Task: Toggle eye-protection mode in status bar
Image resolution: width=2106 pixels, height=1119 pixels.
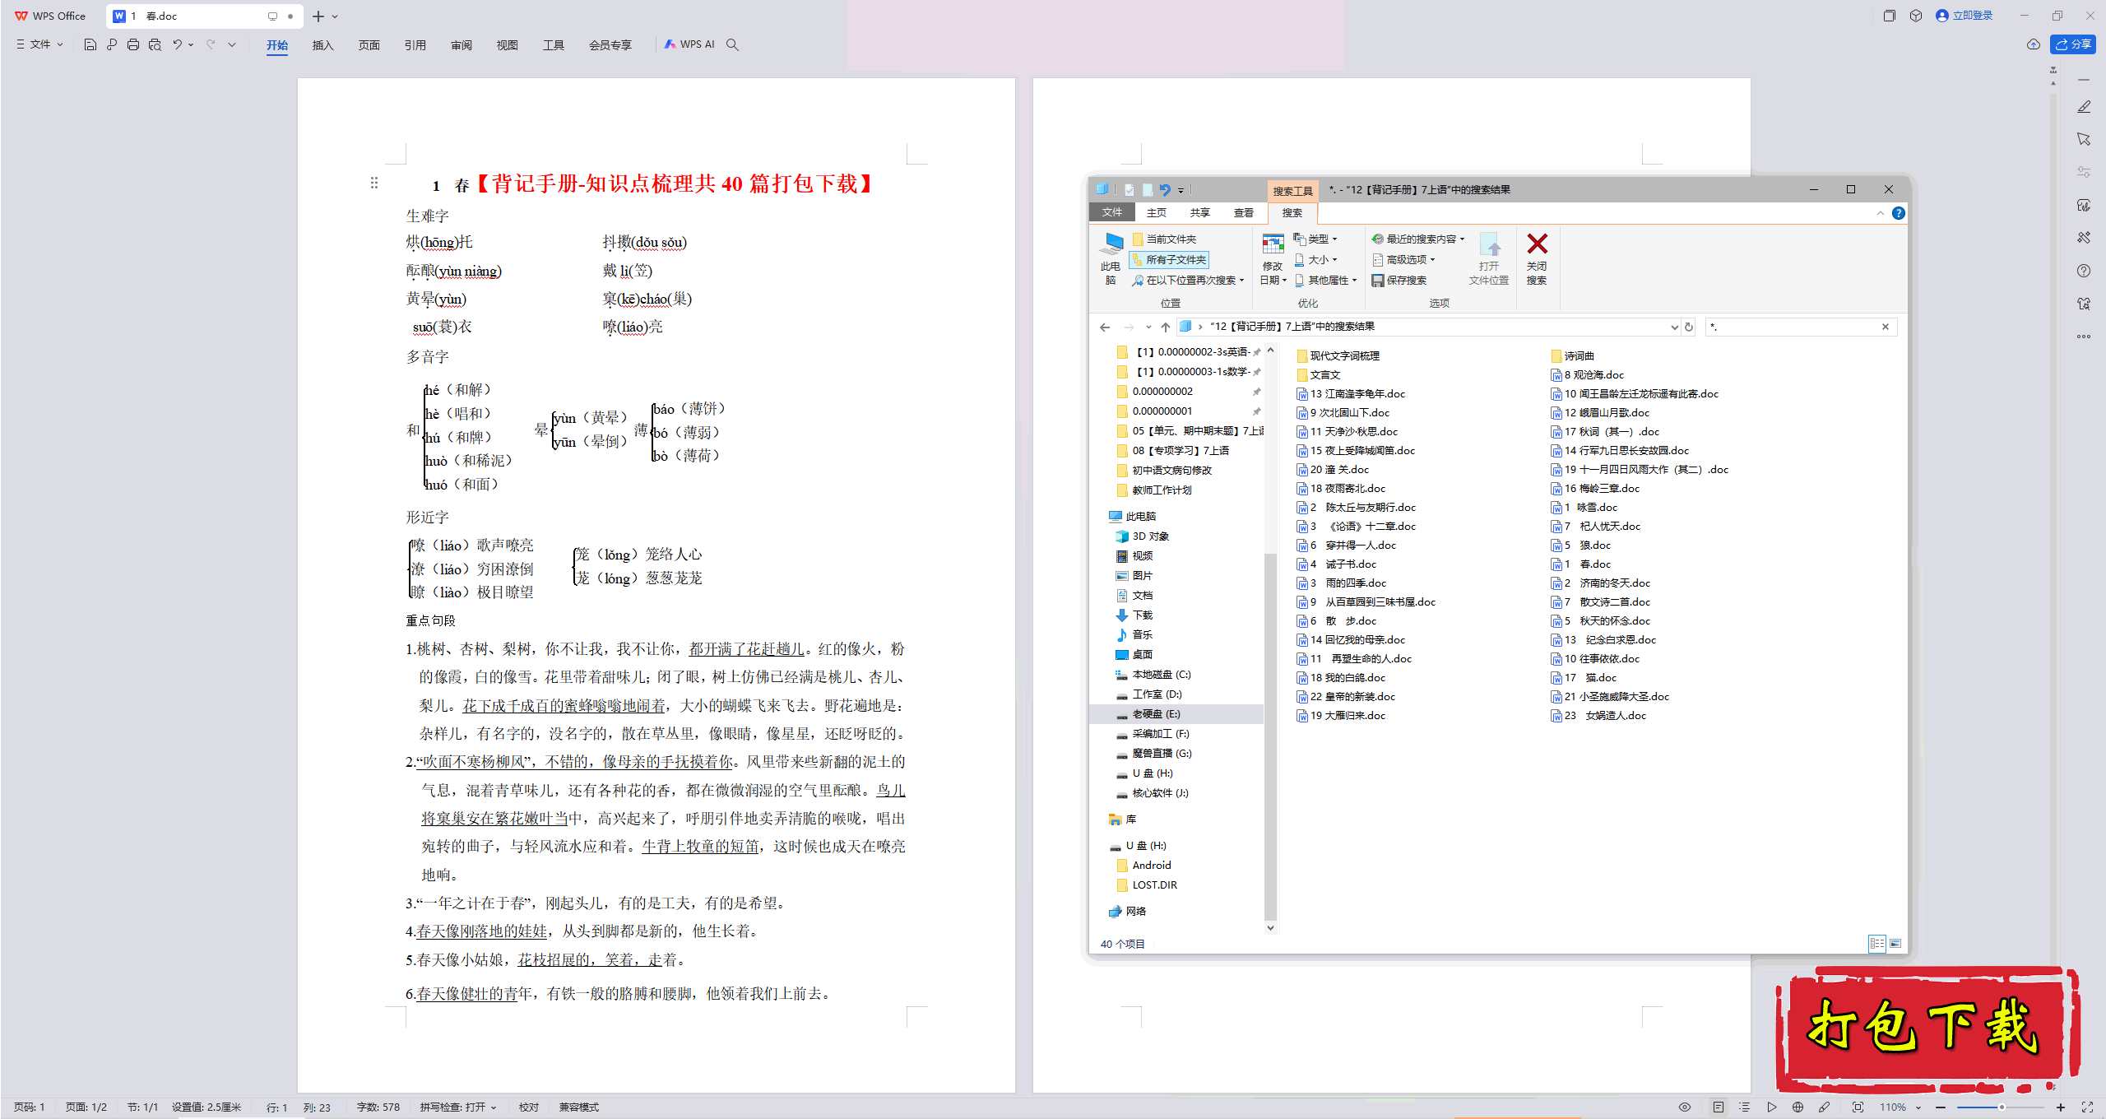Action: [1685, 1107]
